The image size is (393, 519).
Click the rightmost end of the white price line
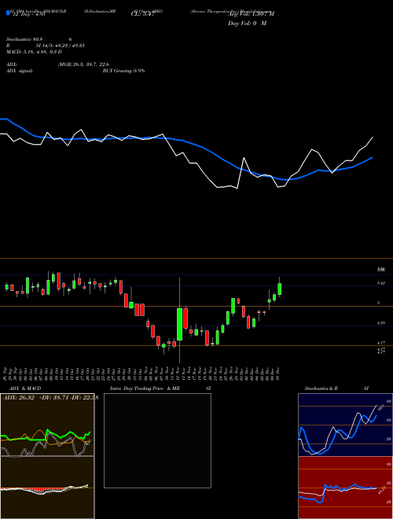pyautogui.click(x=373, y=137)
